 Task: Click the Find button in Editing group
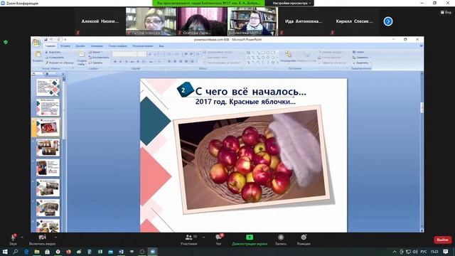pyautogui.click(x=358, y=52)
